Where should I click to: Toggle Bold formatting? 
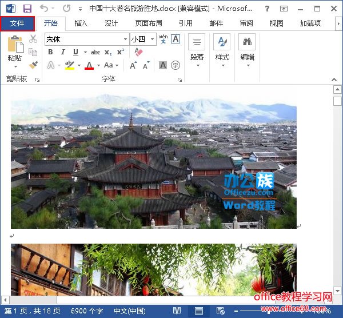click(50, 52)
